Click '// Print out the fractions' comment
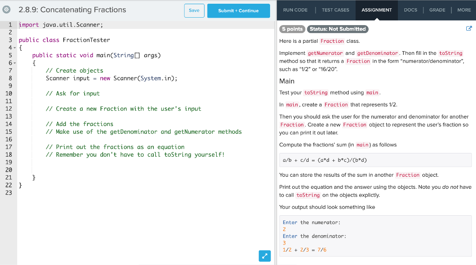This screenshot has height=265, width=476. [x=115, y=147]
